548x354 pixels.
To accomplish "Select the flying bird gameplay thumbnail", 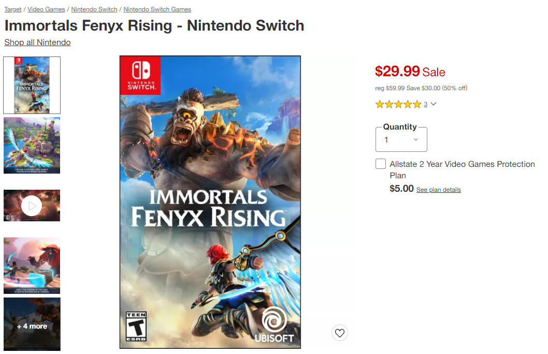I will click(32, 145).
